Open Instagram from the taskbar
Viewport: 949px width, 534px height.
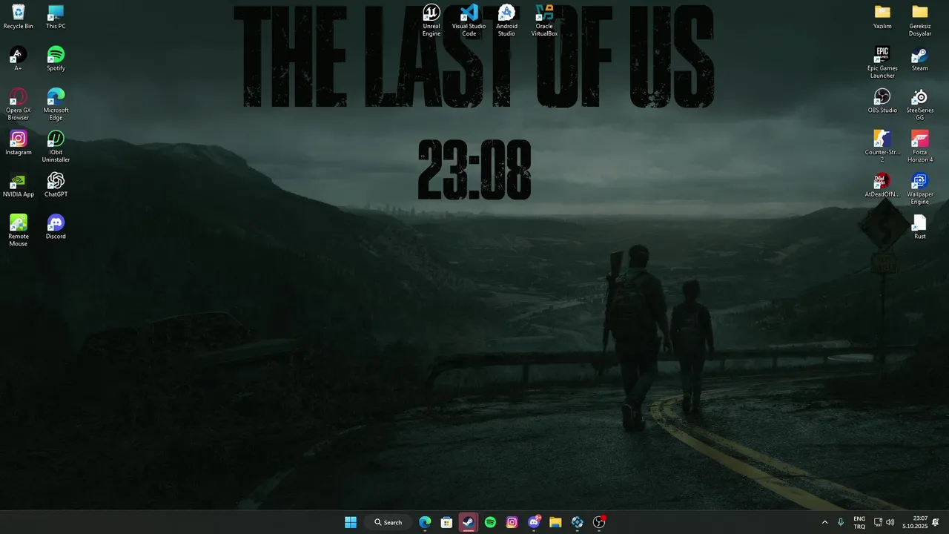click(x=512, y=522)
